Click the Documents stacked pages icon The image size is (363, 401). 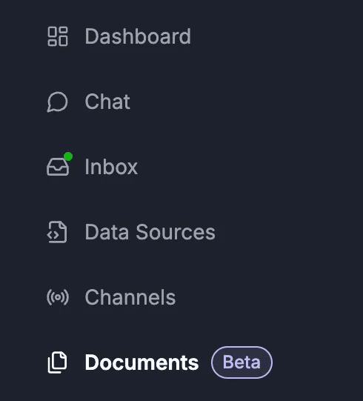click(x=58, y=362)
